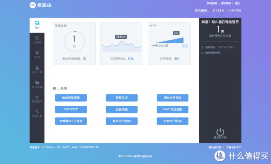Open the 下载手机APP link at bottom

pyautogui.click(x=234, y=147)
